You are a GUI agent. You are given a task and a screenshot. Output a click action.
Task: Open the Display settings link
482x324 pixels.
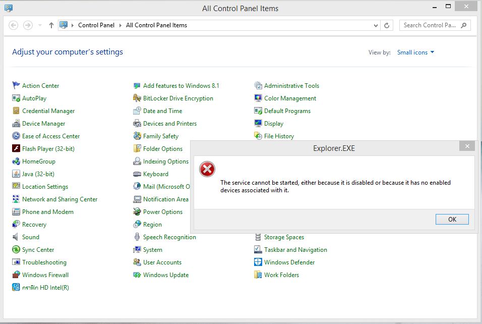[x=274, y=123]
